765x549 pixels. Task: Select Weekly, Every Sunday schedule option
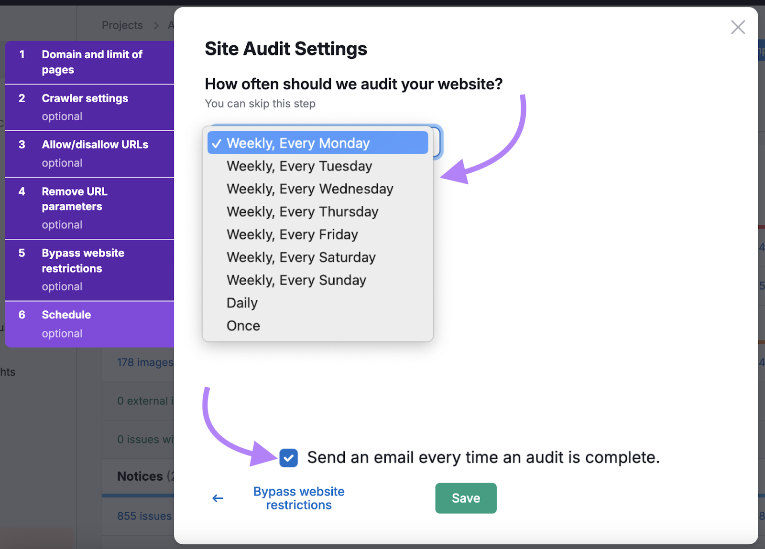click(296, 280)
